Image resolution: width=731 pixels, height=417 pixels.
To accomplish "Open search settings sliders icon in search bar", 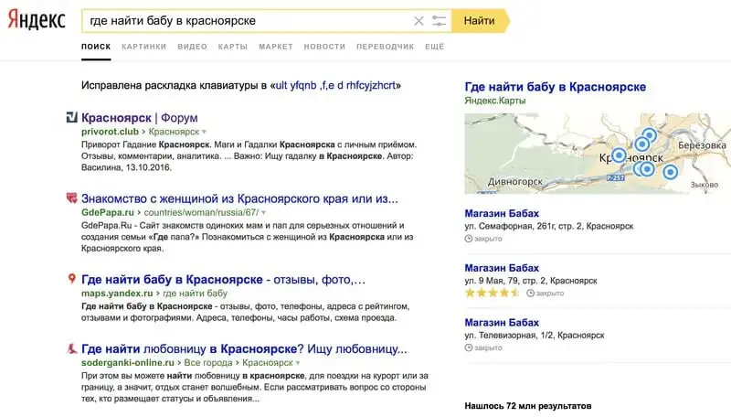I will [x=440, y=20].
